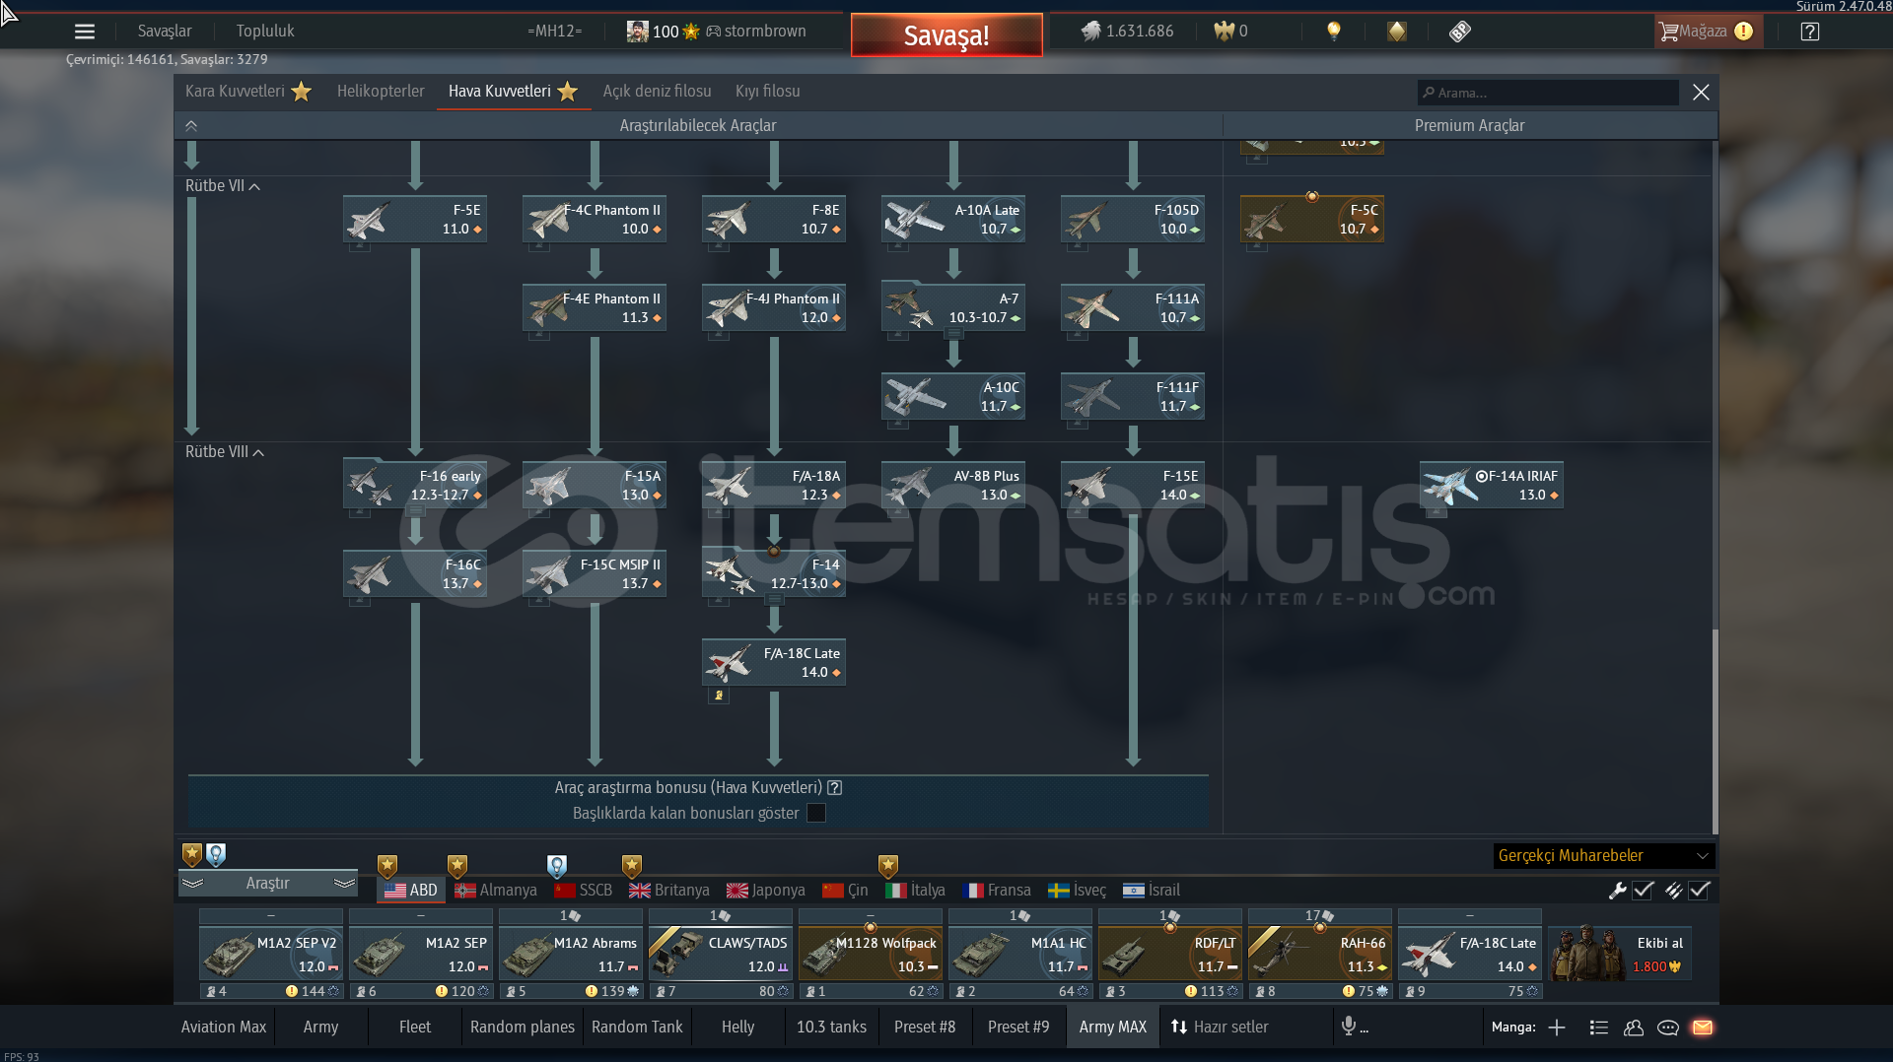Screen dimensions: 1893x1062
Task: Open the Topluluk menu
Action: (x=265, y=32)
